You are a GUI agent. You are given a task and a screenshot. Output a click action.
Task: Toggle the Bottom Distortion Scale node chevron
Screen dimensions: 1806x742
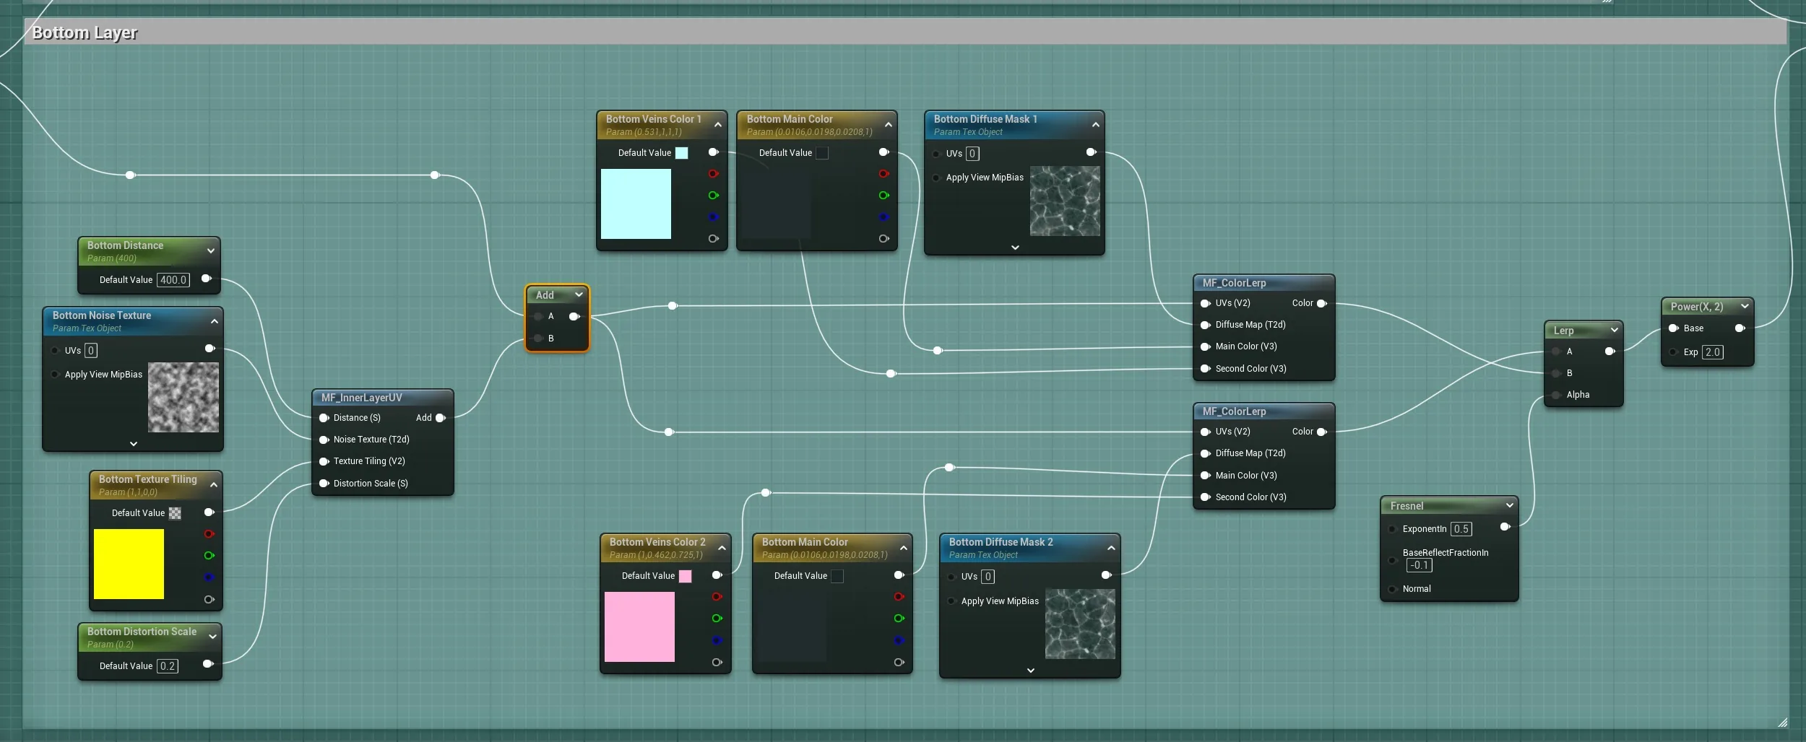pos(212,636)
